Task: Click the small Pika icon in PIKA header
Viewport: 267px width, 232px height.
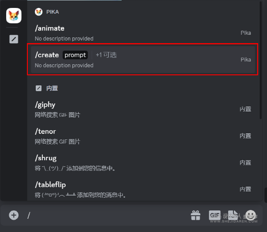Action: click(x=39, y=12)
